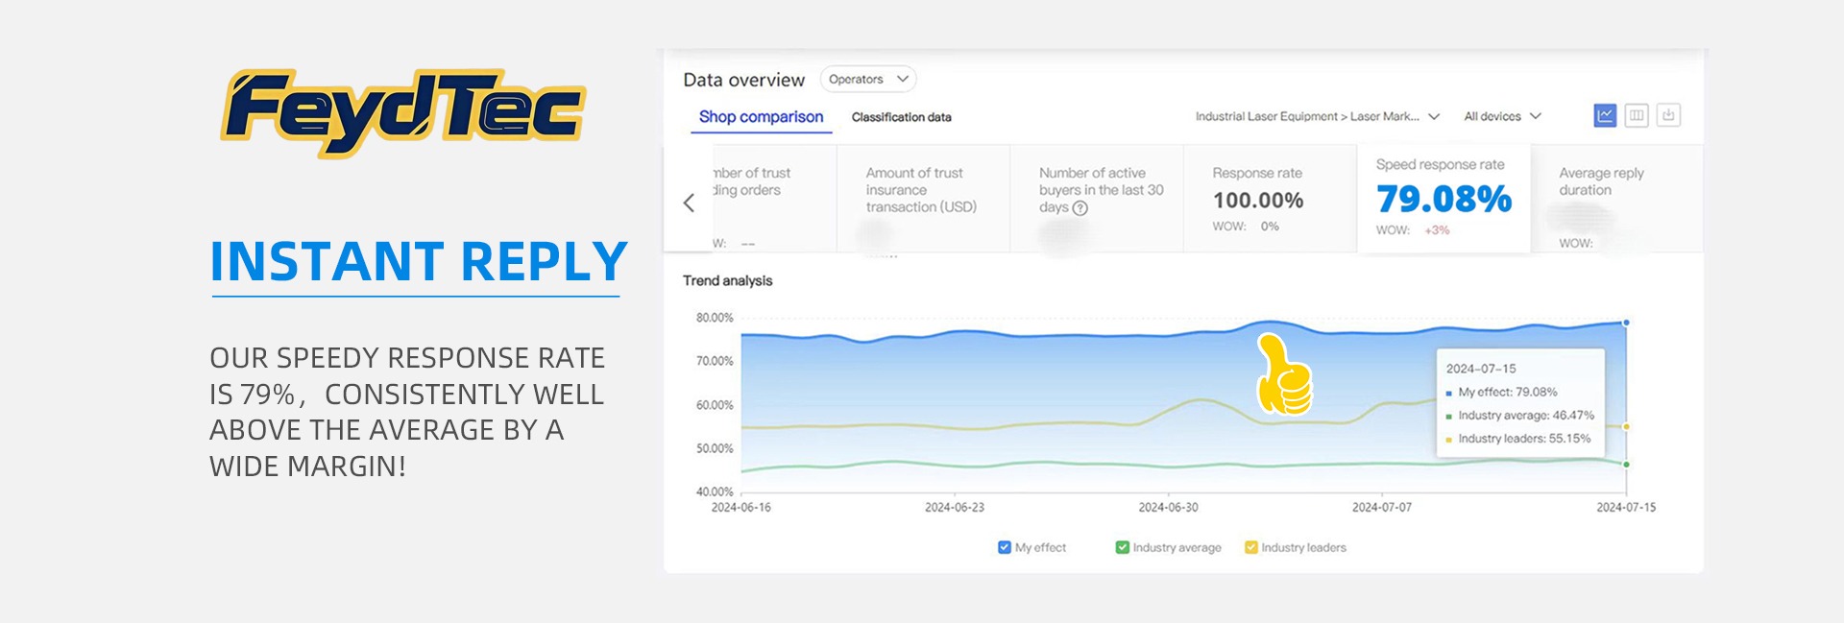Click the 40.00% y-axis label
1844x623 pixels.
(715, 491)
